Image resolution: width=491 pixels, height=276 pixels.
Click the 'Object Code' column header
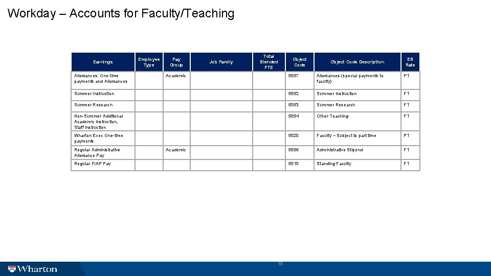click(x=300, y=62)
